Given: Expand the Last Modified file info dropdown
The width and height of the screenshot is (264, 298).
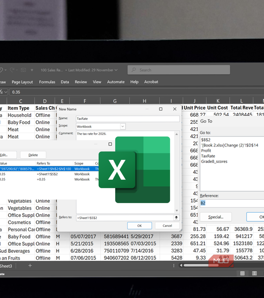Looking at the screenshot, I should 116,70.
